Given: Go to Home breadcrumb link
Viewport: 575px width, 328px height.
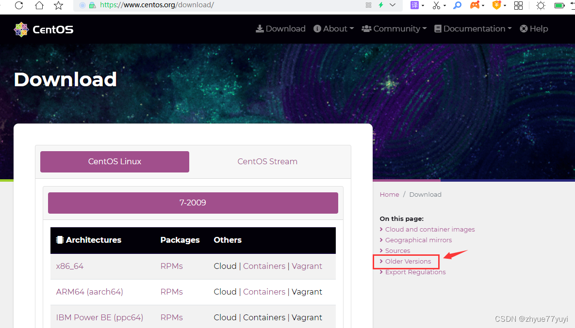Looking at the screenshot, I should point(390,194).
